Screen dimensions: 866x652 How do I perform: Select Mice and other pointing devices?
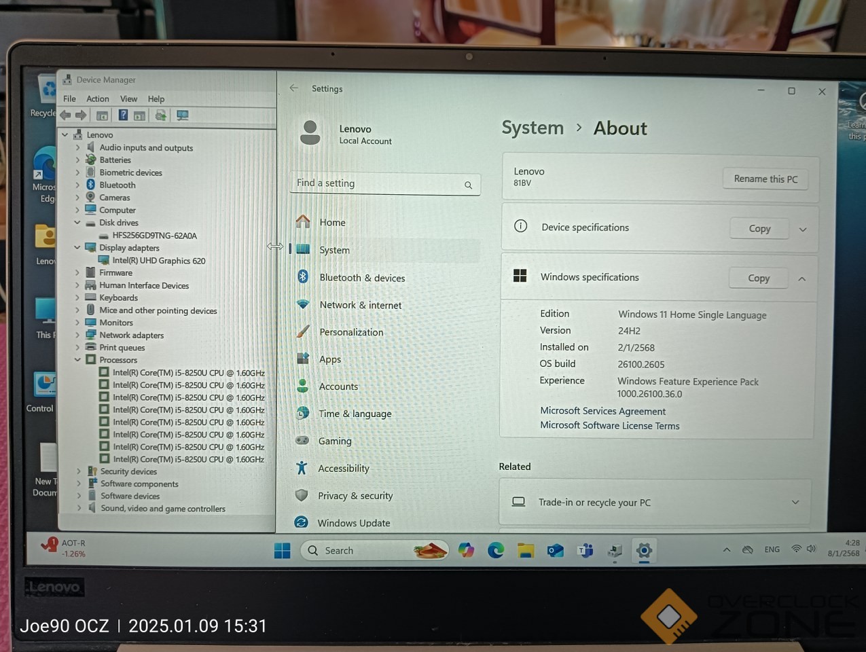[x=158, y=310]
